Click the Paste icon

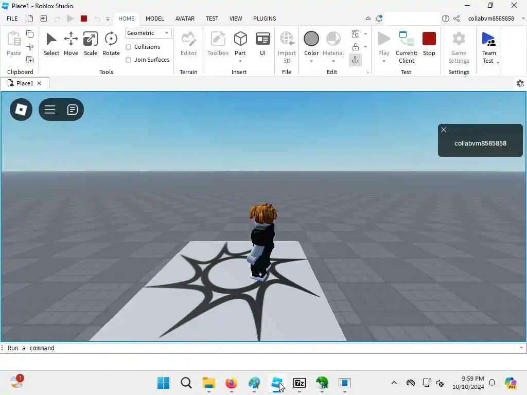(14, 44)
